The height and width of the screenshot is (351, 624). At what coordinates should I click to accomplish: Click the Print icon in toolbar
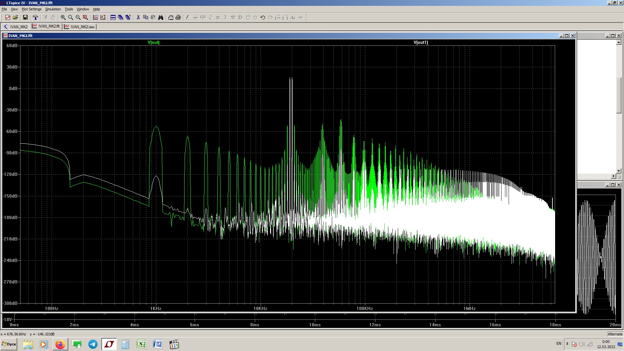(178, 18)
